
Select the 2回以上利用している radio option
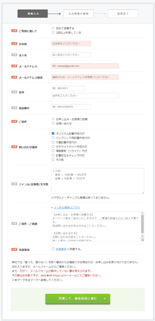(x=53, y=33)
